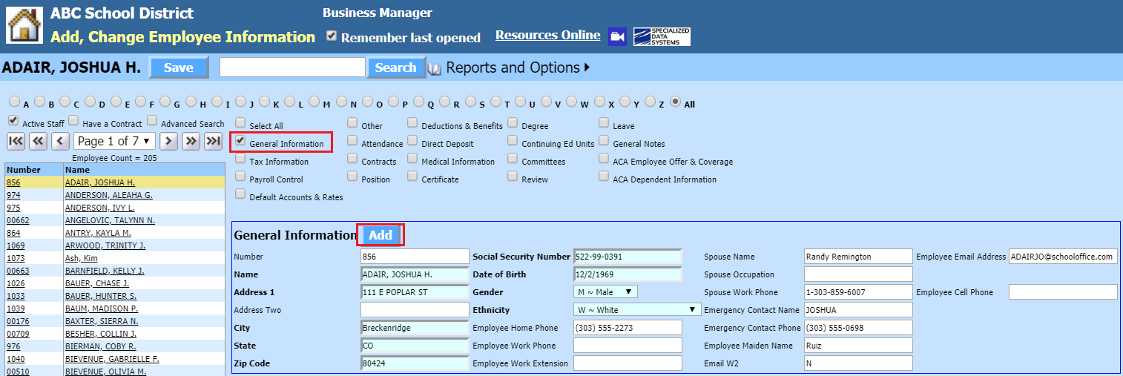Go to next employee page
The height and width of the screenshot is (376, 1123).
pyautogui.click(x=169, y=141)
